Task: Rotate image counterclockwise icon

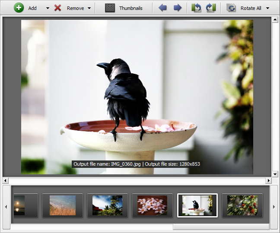Action: click(x=196, y=8)
